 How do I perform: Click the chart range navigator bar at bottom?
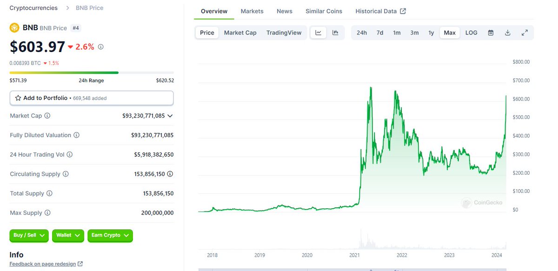[x=352, y=269]
